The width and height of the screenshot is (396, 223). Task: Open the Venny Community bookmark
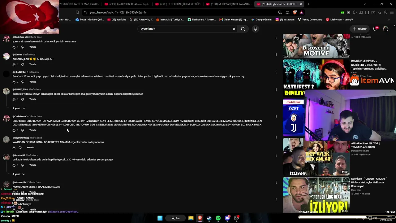(310, 20)
